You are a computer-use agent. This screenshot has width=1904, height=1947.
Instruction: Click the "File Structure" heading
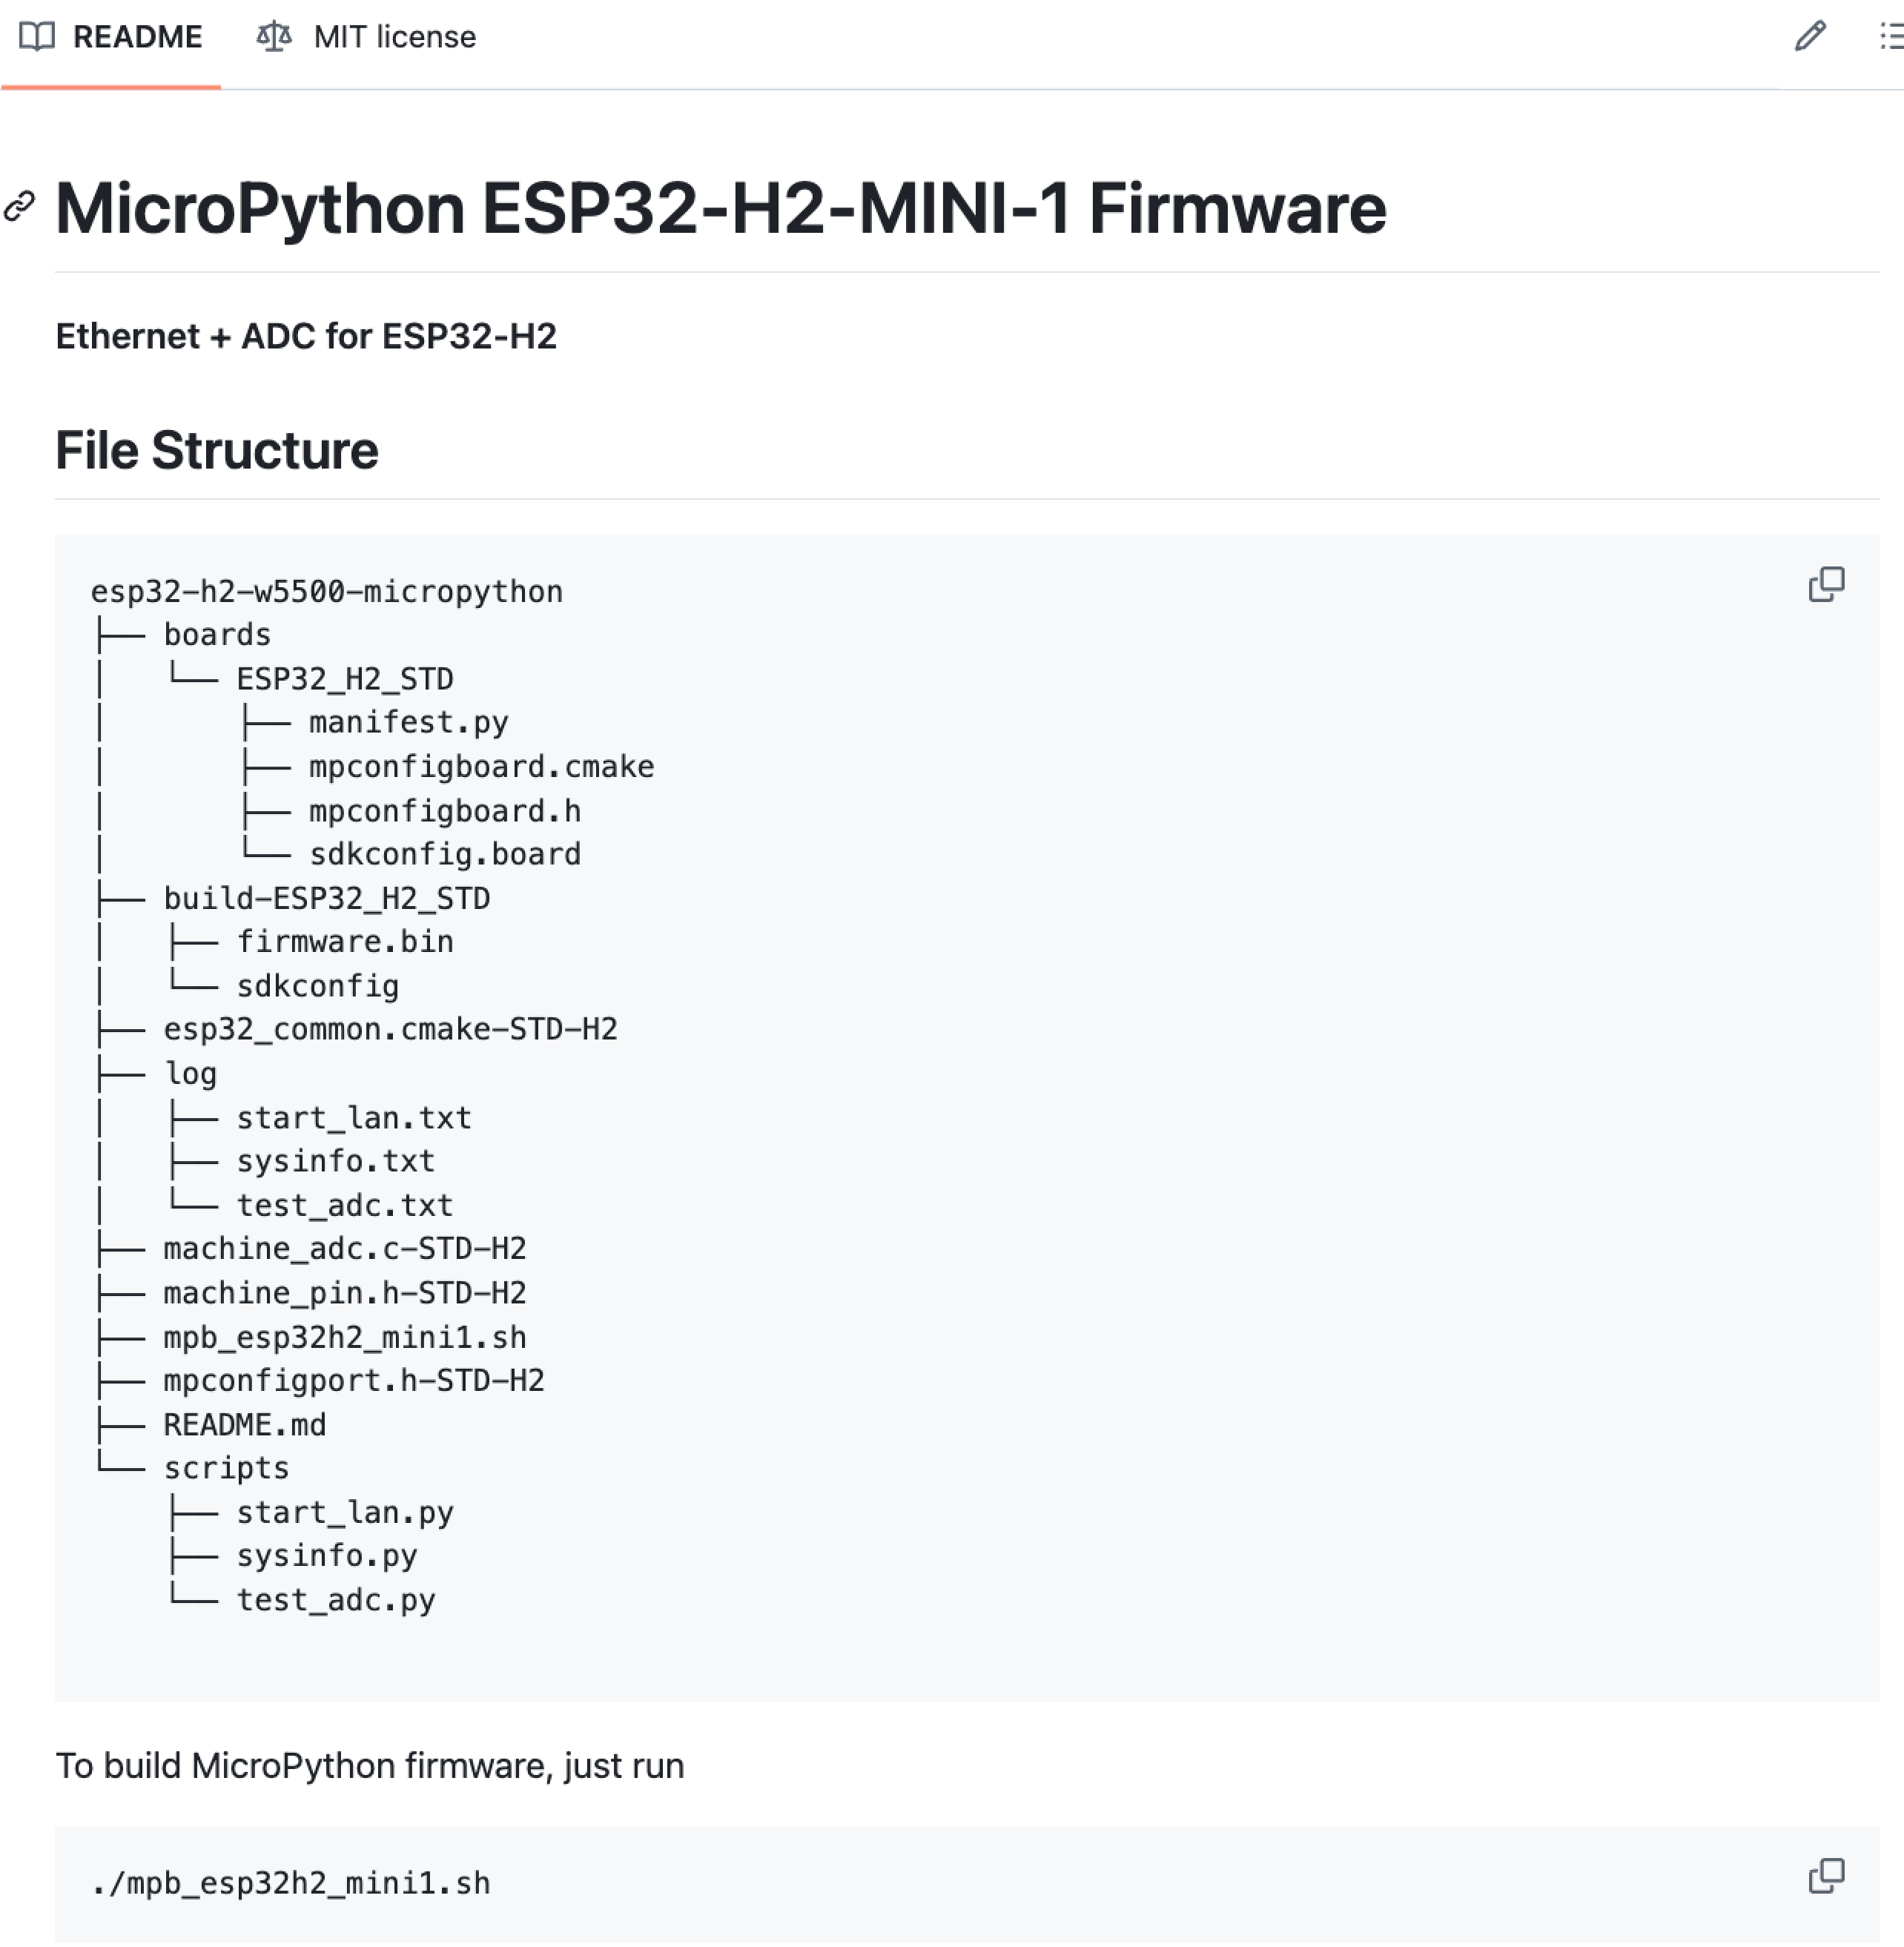click(217, 450)
